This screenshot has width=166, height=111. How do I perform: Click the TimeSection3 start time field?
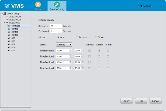64,62
